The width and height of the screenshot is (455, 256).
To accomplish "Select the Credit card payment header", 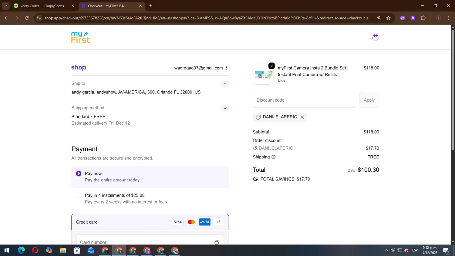I will 150,222.
